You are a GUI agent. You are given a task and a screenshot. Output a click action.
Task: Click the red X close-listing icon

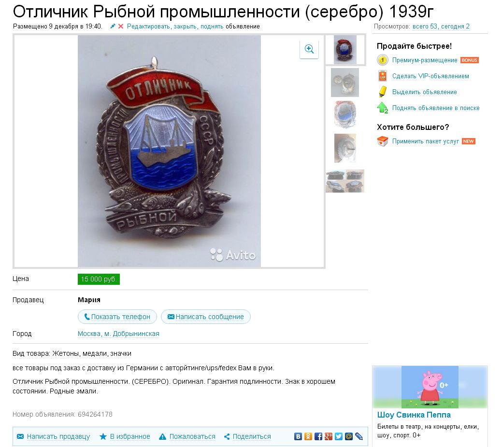[x=121, y=26]
